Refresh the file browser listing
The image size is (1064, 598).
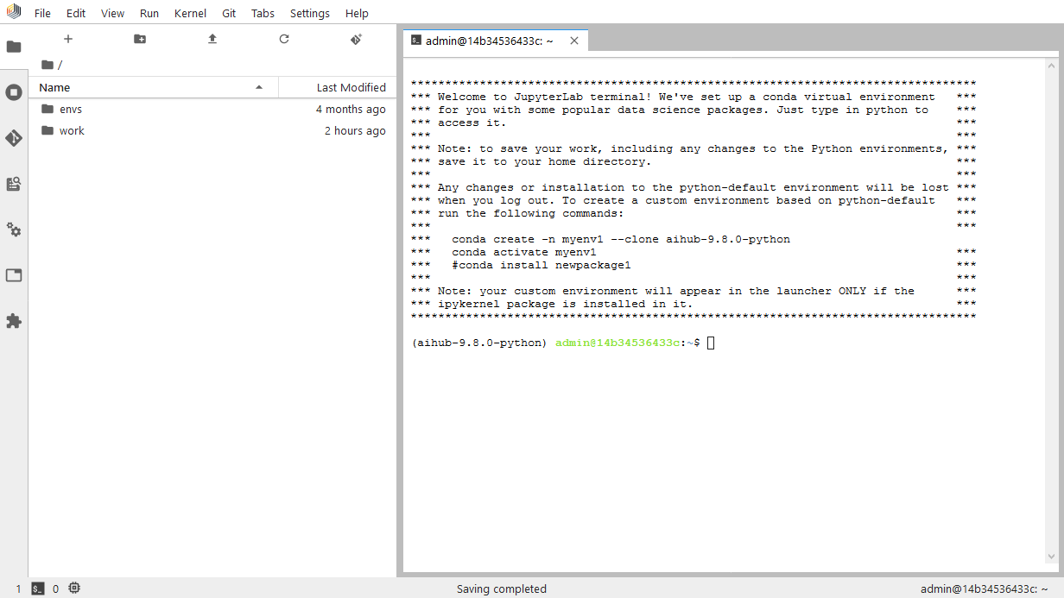pyautogui.click(x=283, y=39)
